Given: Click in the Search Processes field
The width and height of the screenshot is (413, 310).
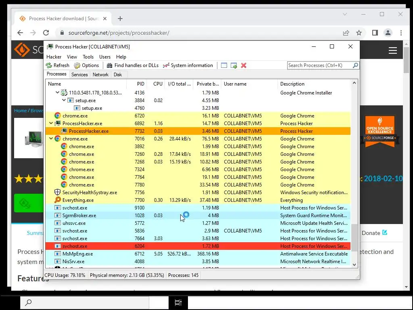Looking at the screenshot, I should pos(320,65).
